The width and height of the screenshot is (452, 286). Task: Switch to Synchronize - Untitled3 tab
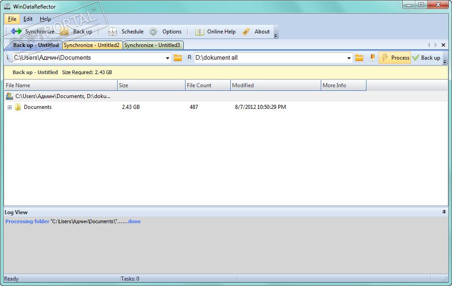(152, 45)
